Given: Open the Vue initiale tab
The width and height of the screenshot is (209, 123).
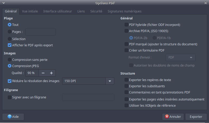Looking at the screenshot, I should (30, 11).
